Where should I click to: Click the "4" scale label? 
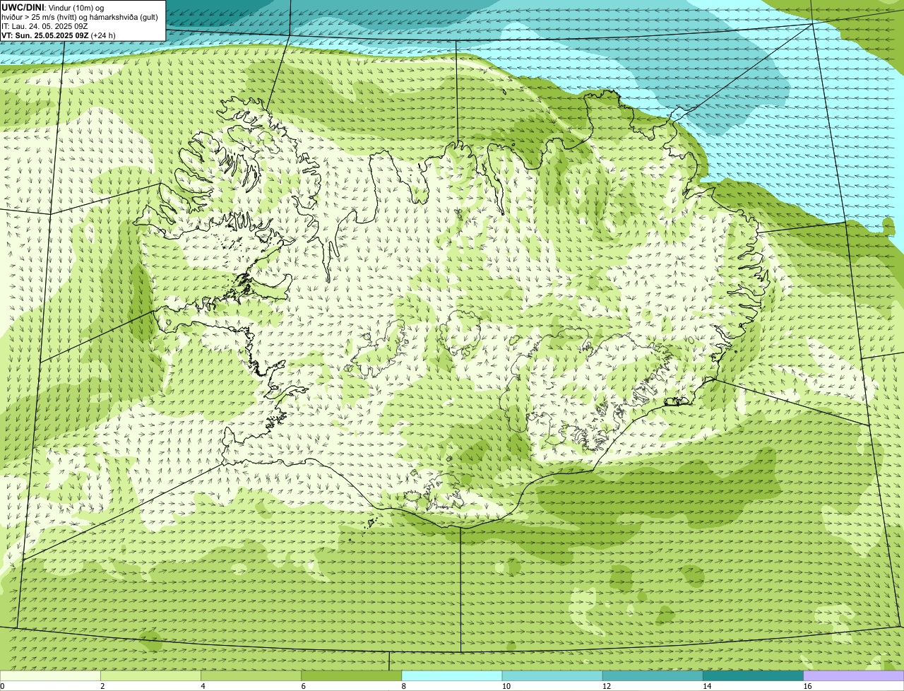point(203,686)
